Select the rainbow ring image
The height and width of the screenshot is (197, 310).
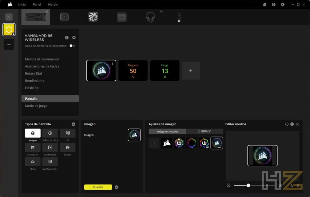pos(192,143)
